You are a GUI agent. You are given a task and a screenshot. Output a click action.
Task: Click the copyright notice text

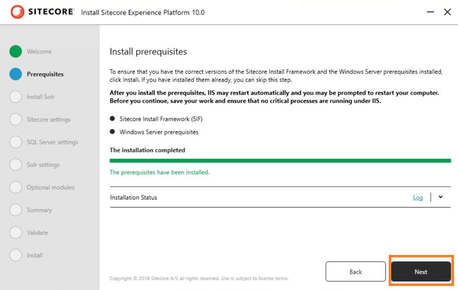pyautogui.click(x=199, y=278)
